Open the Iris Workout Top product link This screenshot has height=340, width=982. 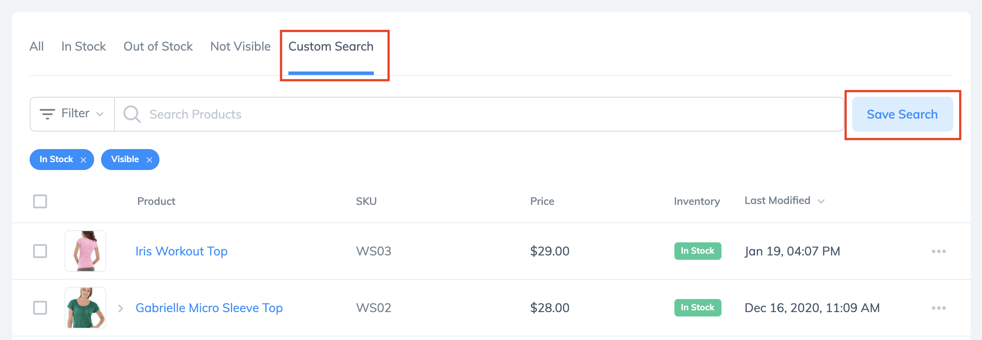click(181, 252)
